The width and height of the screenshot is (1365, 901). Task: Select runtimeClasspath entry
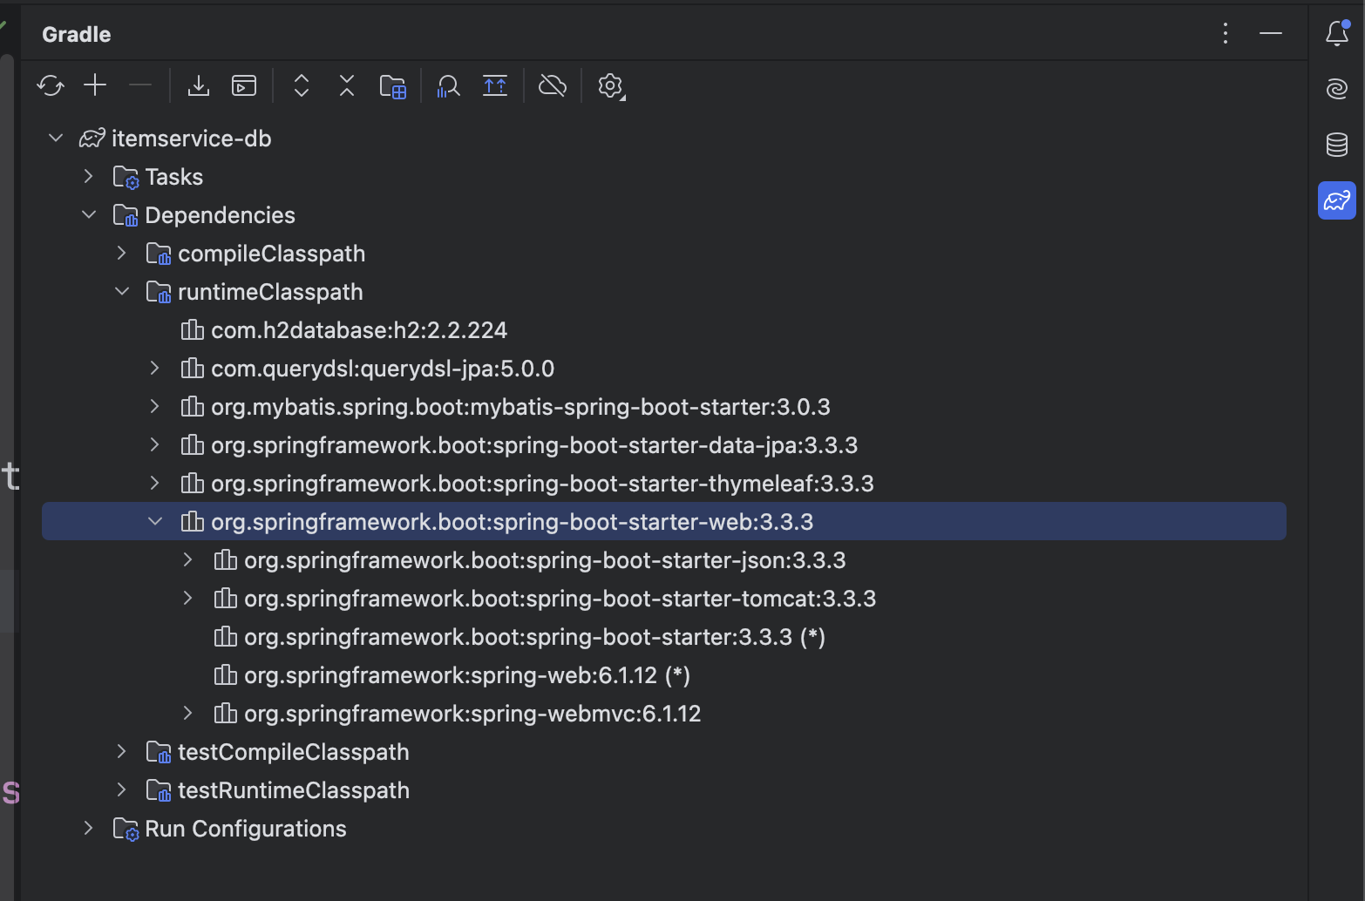664,291
